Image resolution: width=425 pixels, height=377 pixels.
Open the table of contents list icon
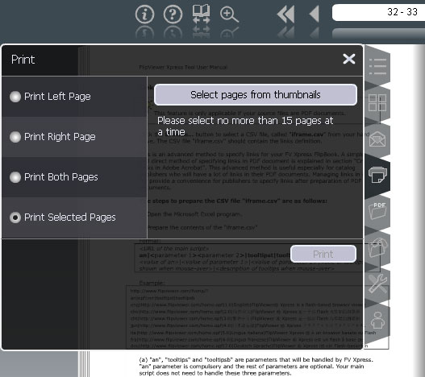click(x=377, y=66)
